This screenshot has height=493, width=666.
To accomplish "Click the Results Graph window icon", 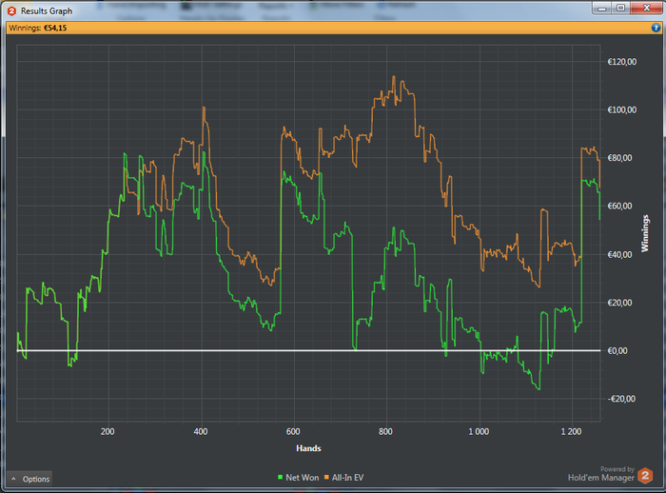I will click(x=11, y=11).
